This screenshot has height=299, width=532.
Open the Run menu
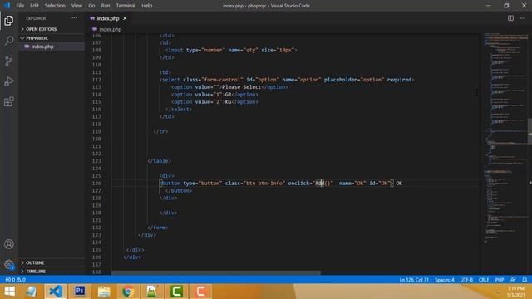106,6
